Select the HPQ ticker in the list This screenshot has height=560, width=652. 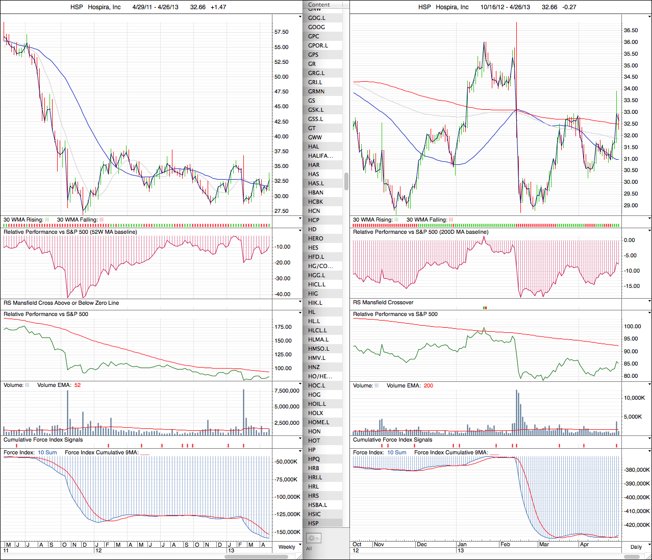point(314,459)
